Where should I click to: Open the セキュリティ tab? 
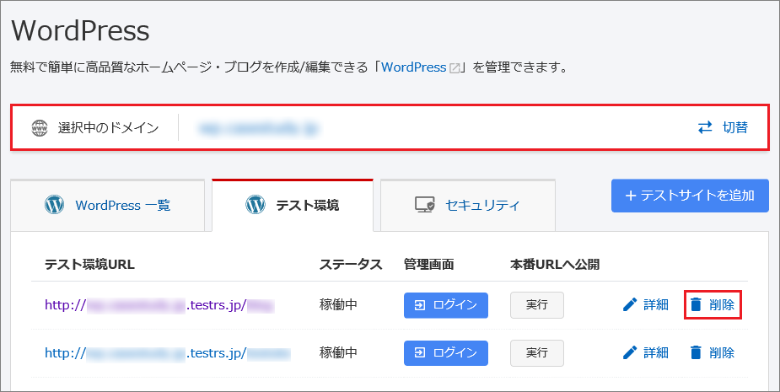468,205
